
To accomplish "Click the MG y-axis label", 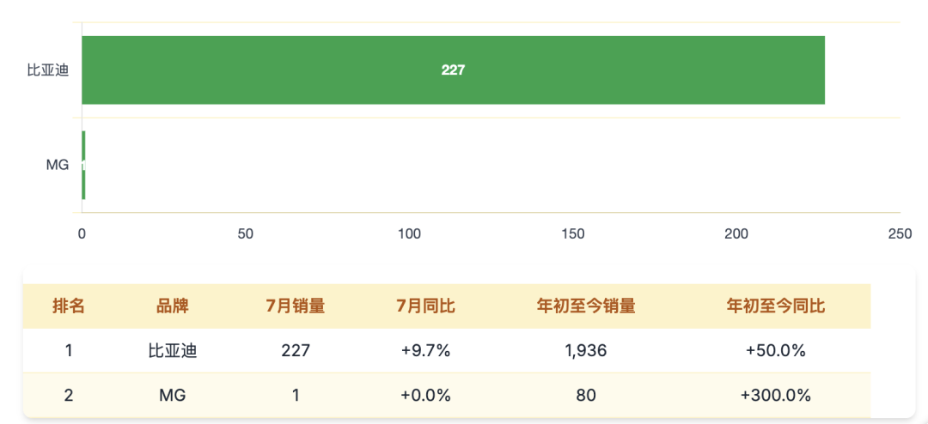I will click(58, 165).
